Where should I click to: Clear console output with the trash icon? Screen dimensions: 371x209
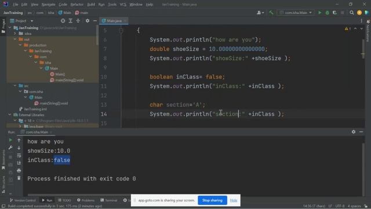19,178
